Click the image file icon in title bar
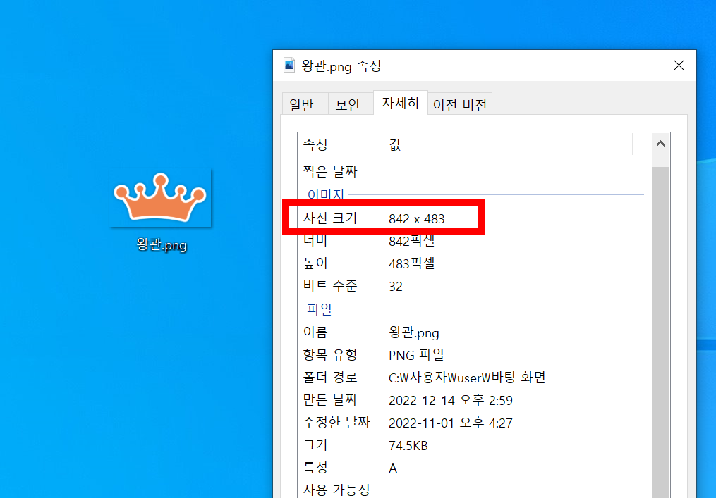Screen dimensions: 716x498 [x=289, y=66]
